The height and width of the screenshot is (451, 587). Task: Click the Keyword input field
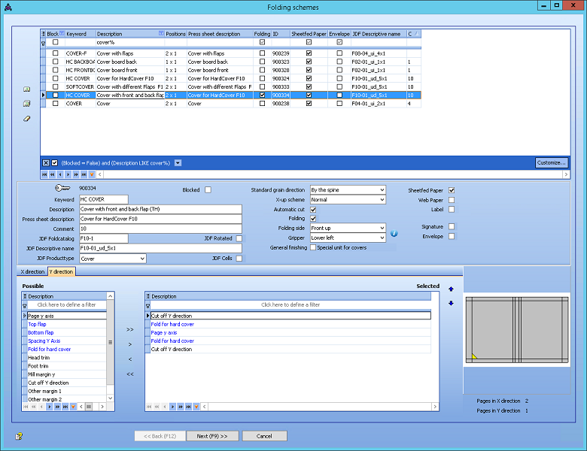pyautogui.click(x=104, y=199)
